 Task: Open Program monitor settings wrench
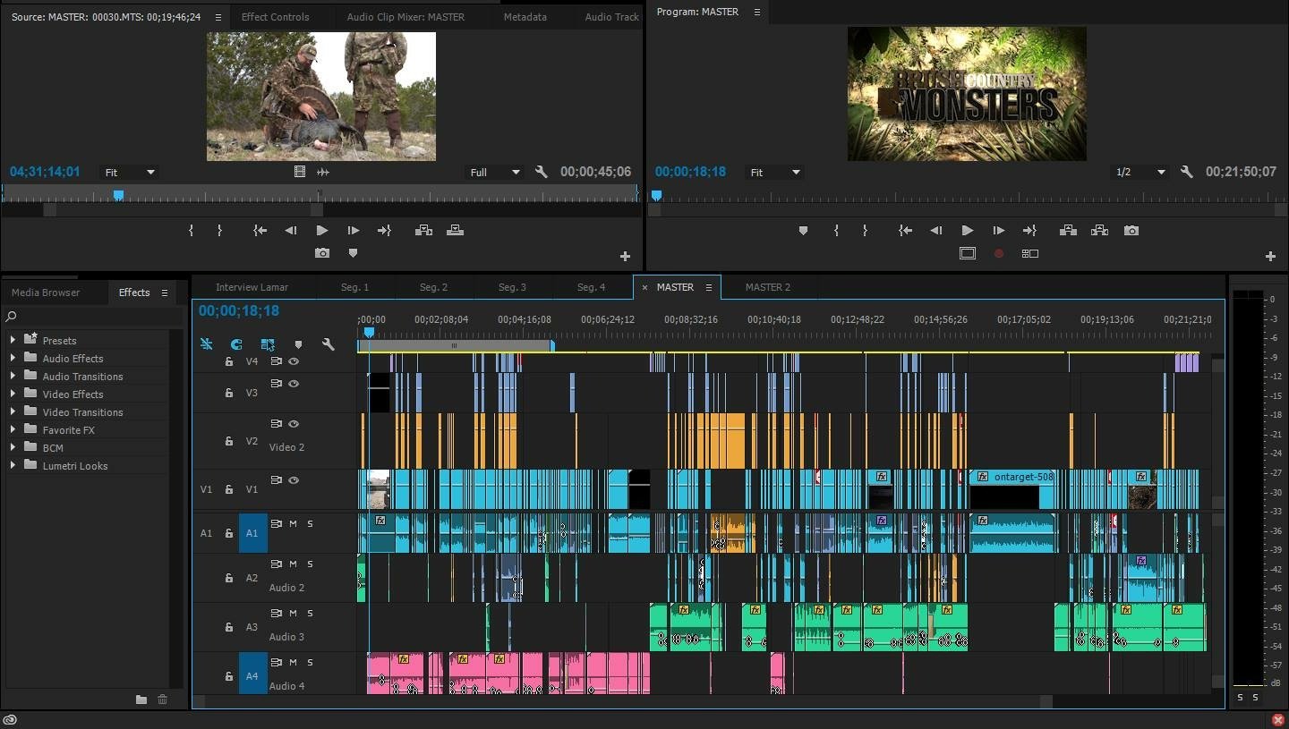tap(1187, 172)
